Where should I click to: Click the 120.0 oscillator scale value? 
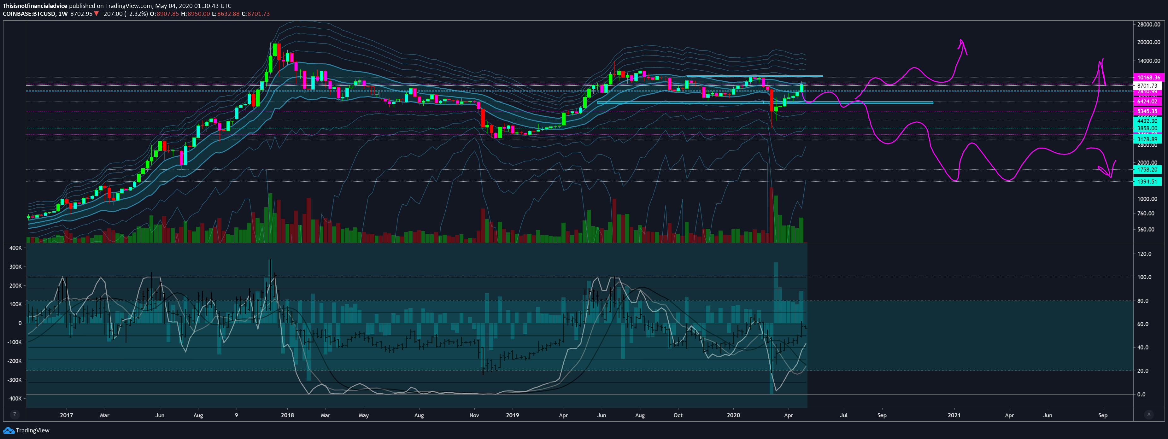tap(1144, 254)
